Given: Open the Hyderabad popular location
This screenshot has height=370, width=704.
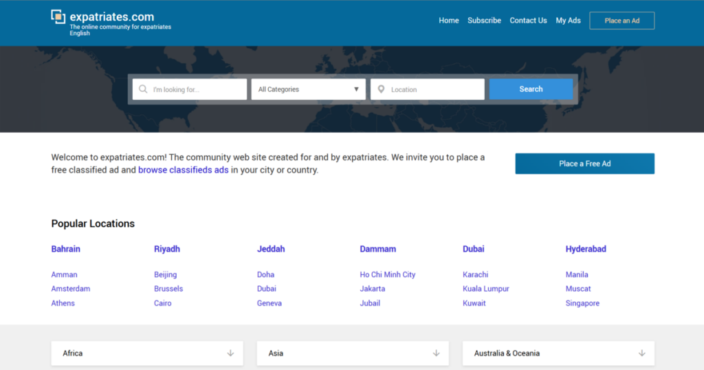Looking at the screenshot, I should [586, 249].
